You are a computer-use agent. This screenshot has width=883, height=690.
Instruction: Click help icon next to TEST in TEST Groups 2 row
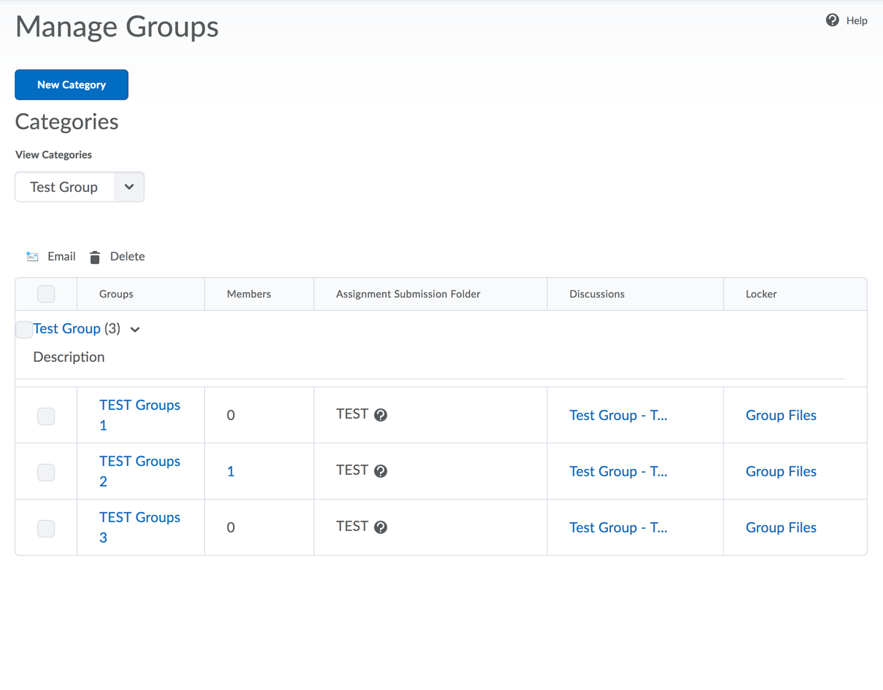click(381, 471)
